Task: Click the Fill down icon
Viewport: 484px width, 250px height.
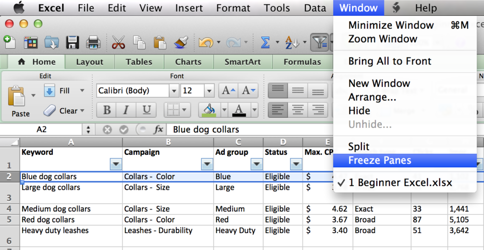Action: pyautogui.click(x=50, y=90)
